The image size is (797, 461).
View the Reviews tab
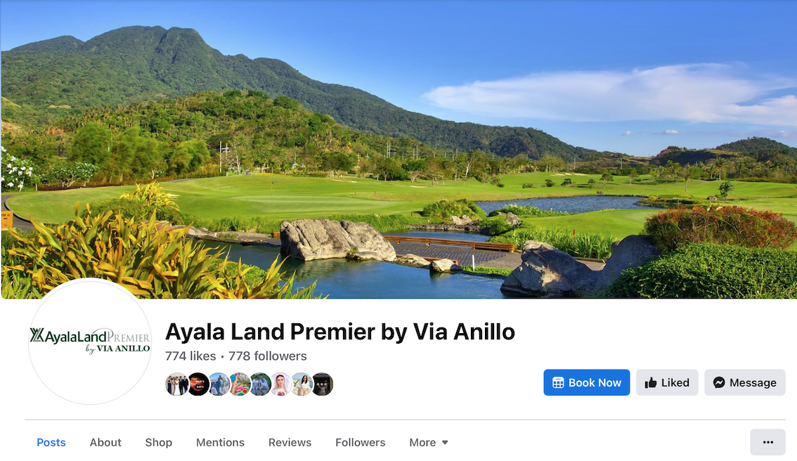point(290,443)
